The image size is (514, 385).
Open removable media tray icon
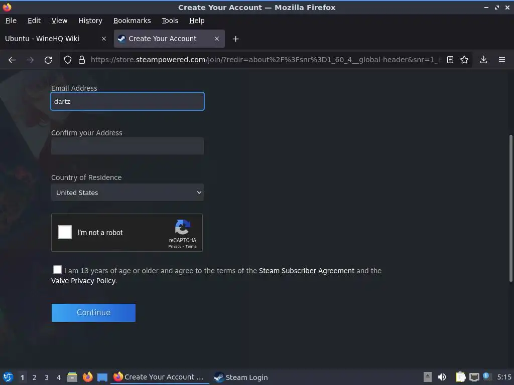tap(428, 377)
